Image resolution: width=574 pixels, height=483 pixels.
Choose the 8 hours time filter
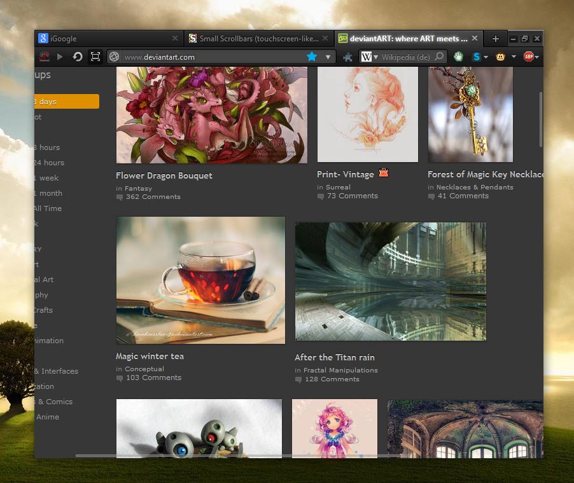(46, 147)
